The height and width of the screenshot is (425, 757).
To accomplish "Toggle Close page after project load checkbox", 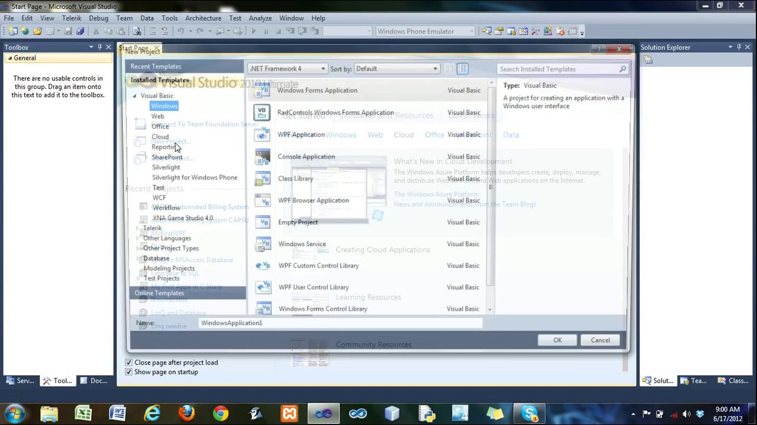I will click(128, 362).
